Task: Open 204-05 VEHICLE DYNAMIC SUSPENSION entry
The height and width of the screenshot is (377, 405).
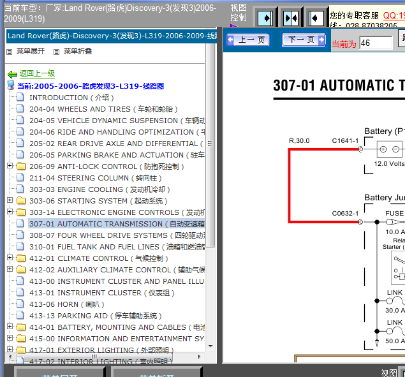Action: [x=117, y=121]
